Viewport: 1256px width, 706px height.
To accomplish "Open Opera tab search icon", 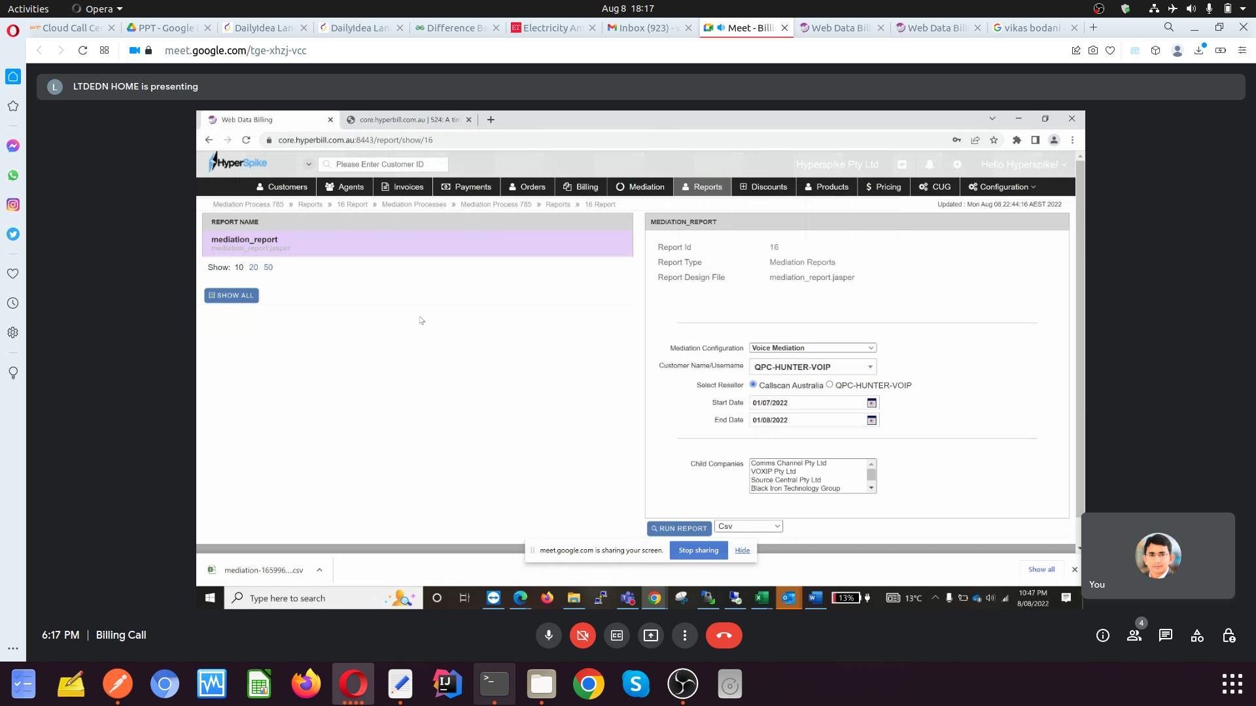I will (x=1168, y=27).
